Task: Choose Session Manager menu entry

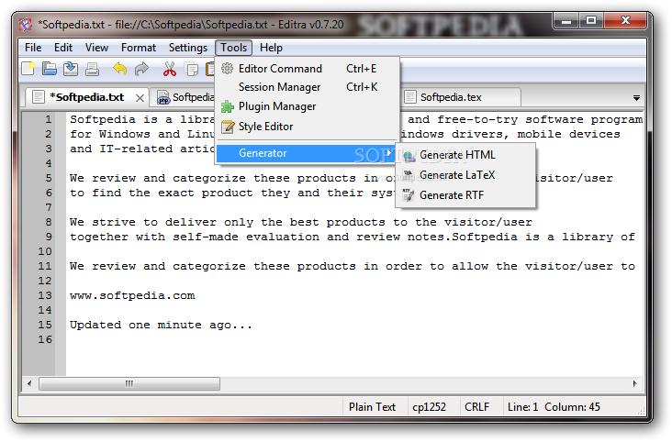Action: [x=307, y=87]
